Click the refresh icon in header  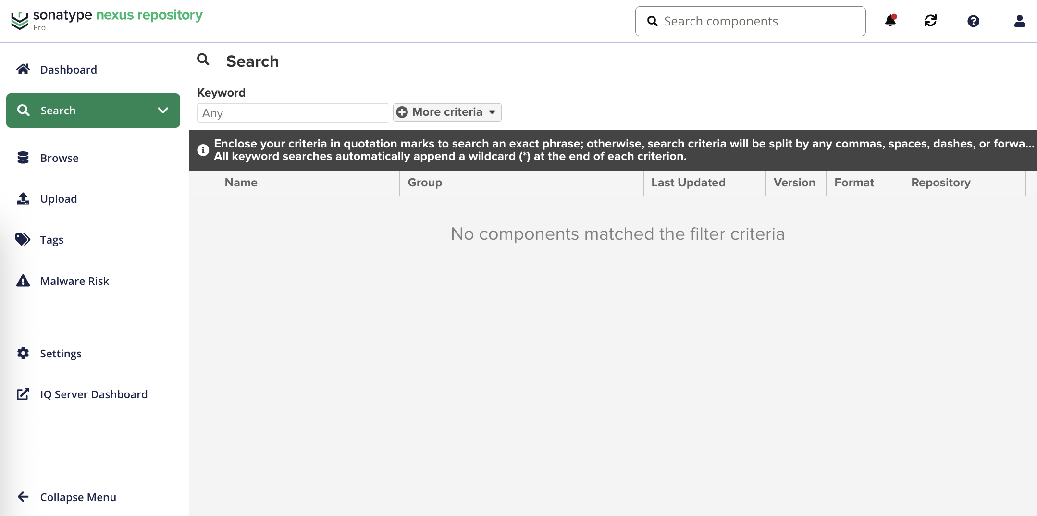coord(930,21)
